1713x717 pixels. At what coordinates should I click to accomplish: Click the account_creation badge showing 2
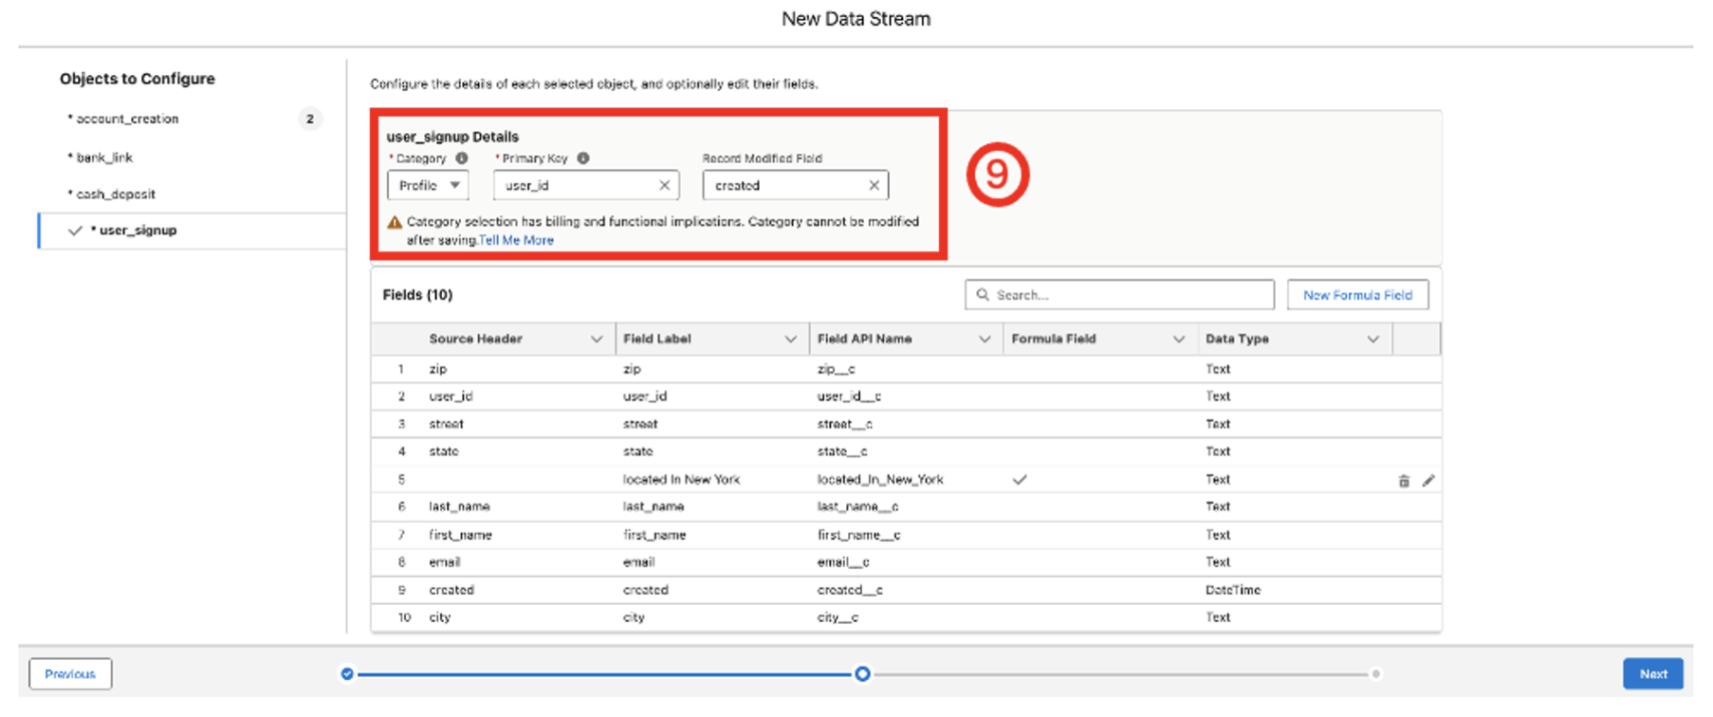[x=310, y=119]
